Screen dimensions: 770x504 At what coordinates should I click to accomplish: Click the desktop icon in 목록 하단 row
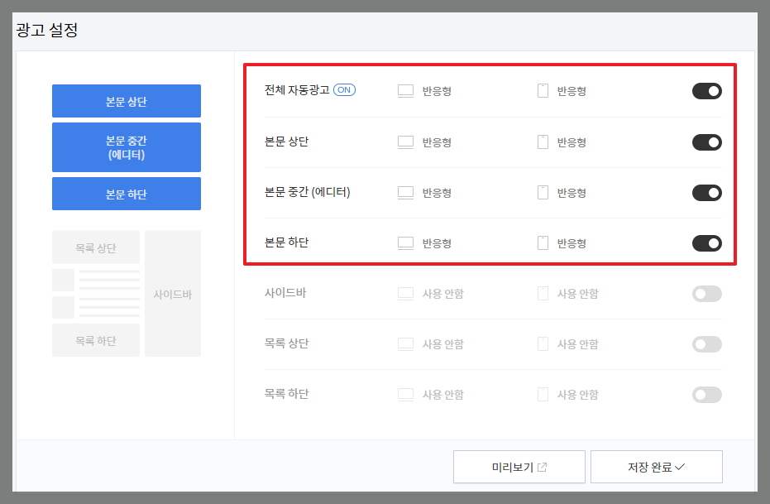tap(405, 395)
